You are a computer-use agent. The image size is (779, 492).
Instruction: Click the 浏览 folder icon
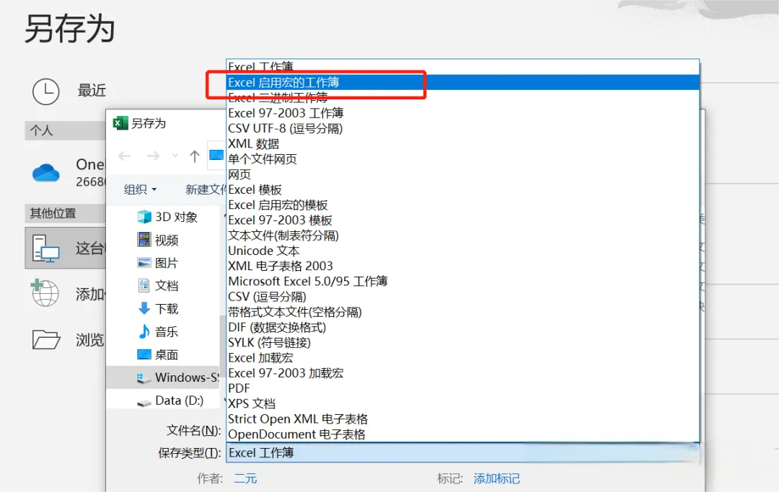coord(45,340)
